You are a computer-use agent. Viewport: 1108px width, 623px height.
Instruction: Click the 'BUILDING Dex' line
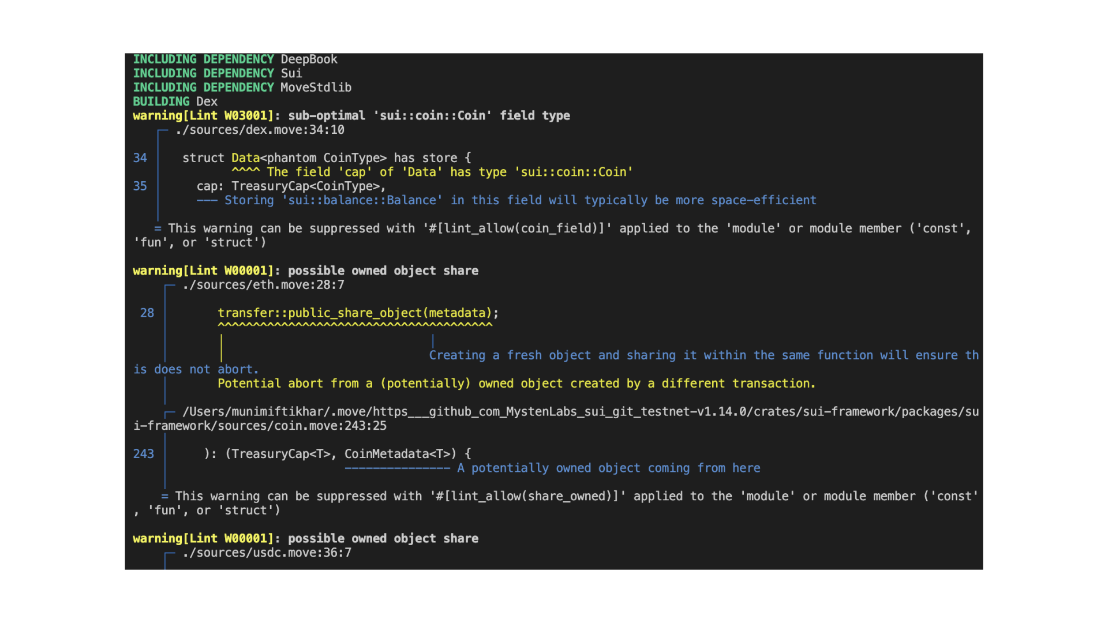[175, 102]
